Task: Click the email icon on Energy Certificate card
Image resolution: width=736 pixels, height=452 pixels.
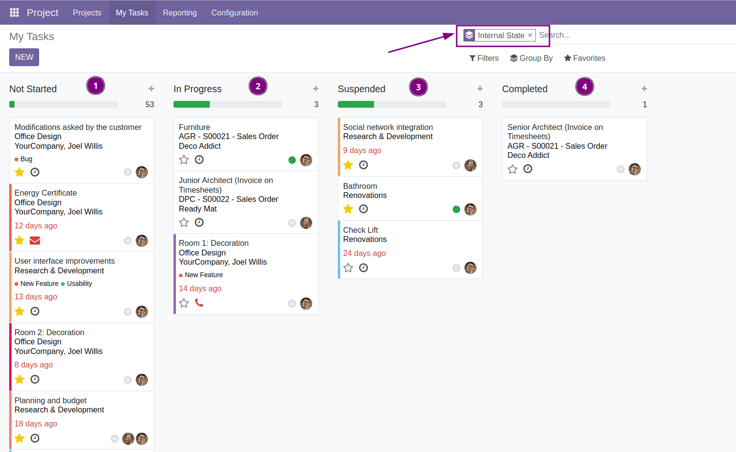Action: click(35, 240)
